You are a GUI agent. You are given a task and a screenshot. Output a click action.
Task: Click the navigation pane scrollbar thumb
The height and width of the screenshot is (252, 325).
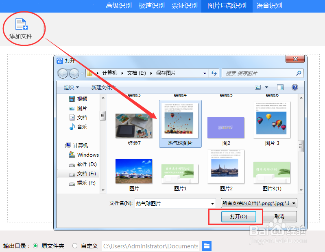tap(103, 116)
